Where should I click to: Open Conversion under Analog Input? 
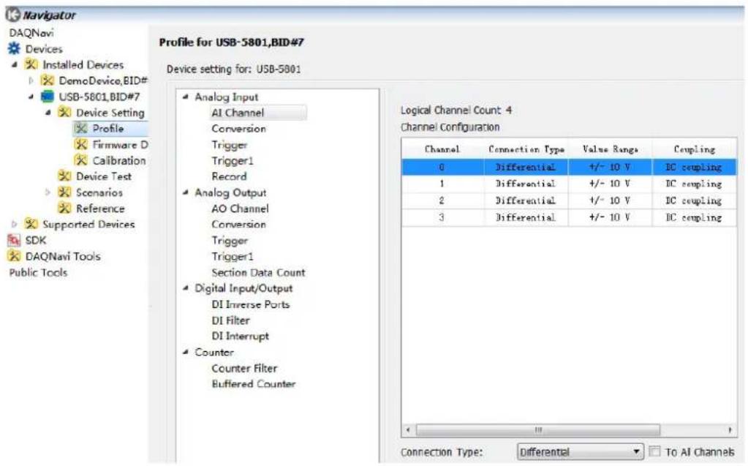[238, 129]
